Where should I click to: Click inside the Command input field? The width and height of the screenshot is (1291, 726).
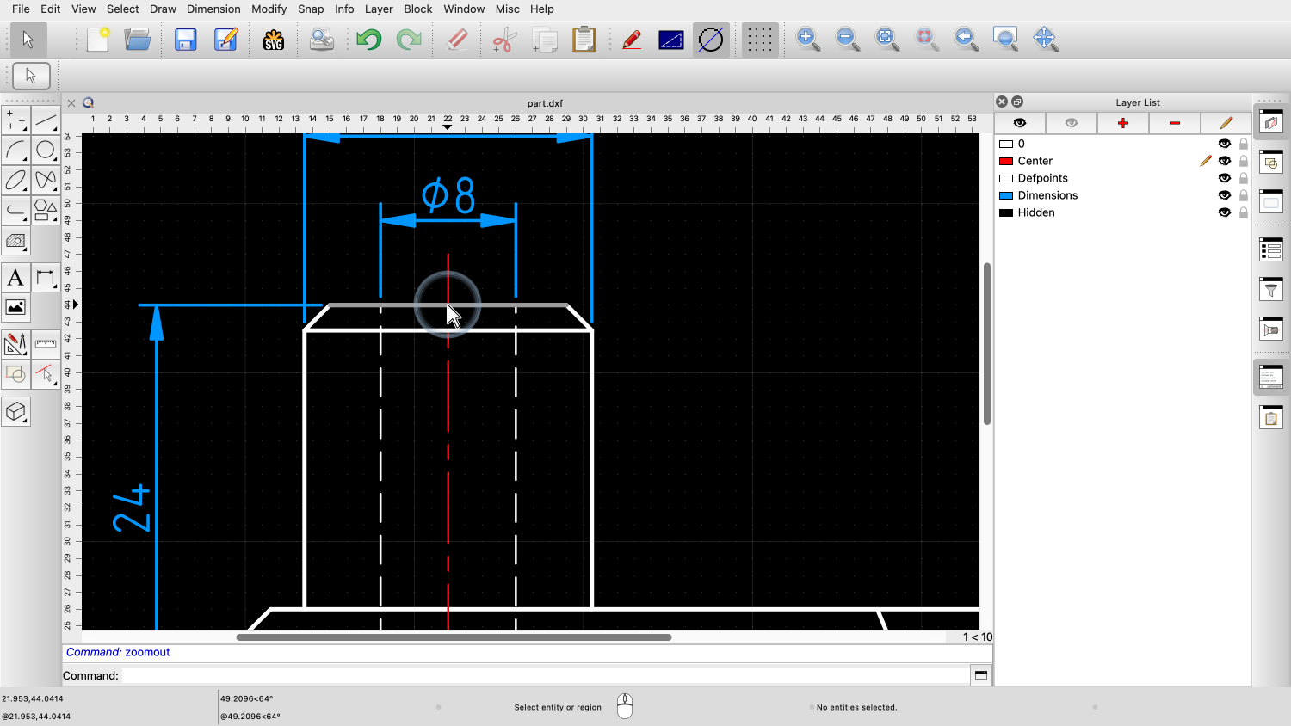(516, 676)
